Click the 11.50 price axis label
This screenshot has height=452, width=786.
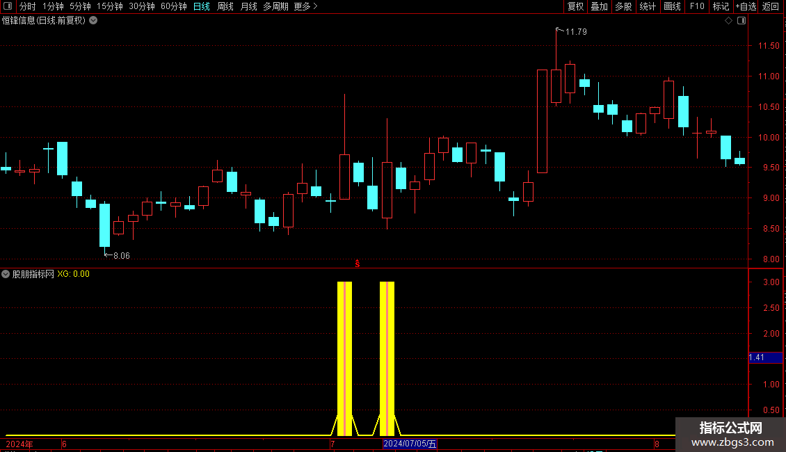pos(769,46)
